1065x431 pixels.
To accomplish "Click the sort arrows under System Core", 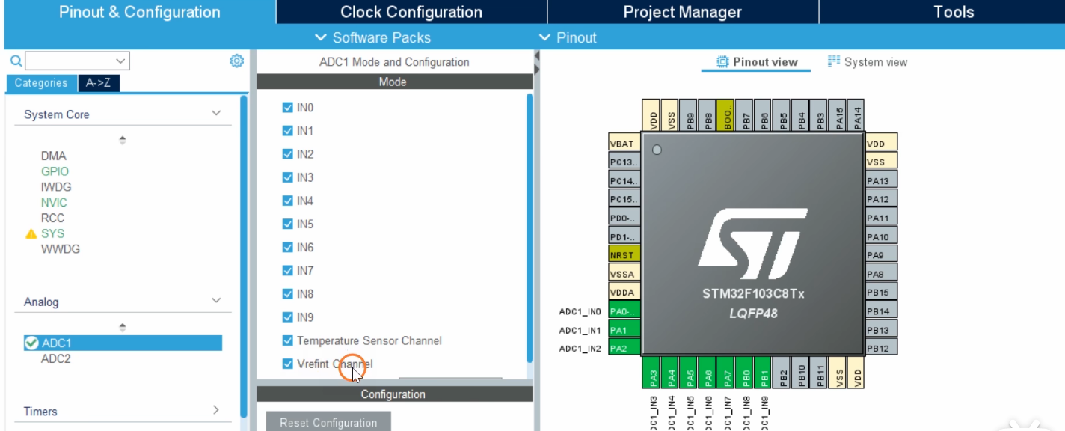I will 123,140.
